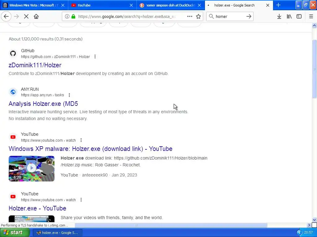Expand hidden system tray icons
The image size is (317, 237).
click(x=299, y=233)
